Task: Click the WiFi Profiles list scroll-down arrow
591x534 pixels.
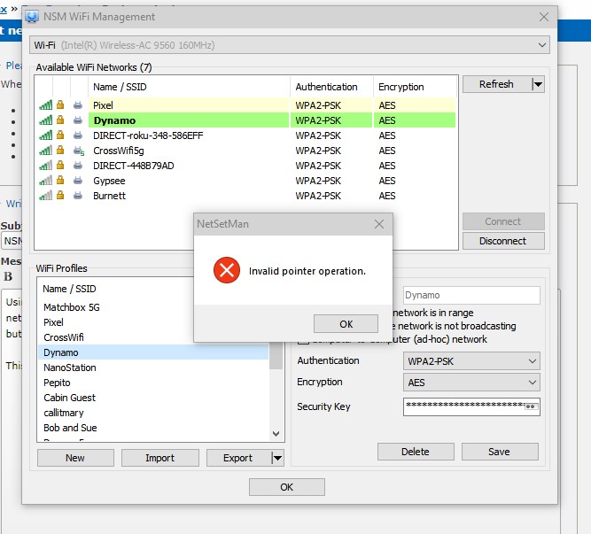Action: point(276,434)
